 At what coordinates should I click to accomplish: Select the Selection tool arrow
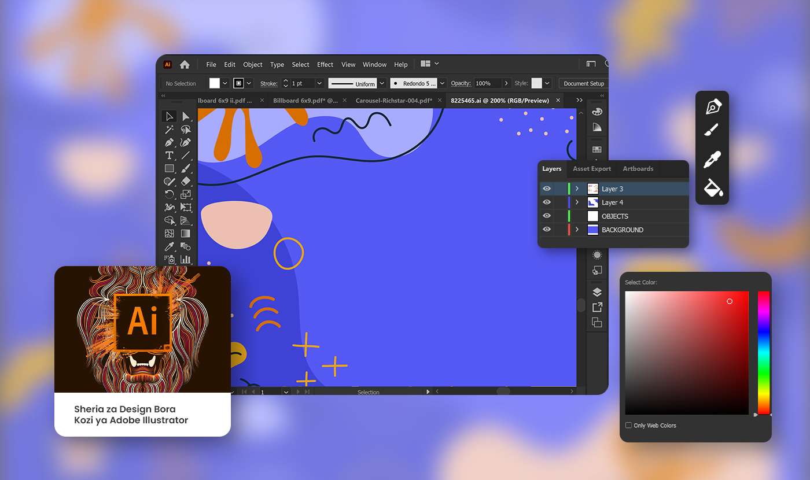click(169, 116)
